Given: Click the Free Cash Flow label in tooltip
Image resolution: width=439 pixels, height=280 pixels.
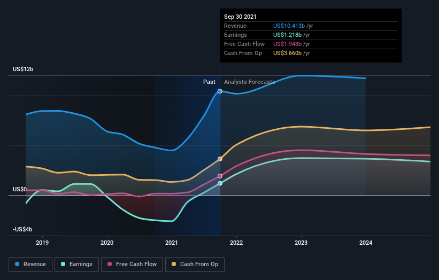Looking at the screenshot, I should 244,44.
